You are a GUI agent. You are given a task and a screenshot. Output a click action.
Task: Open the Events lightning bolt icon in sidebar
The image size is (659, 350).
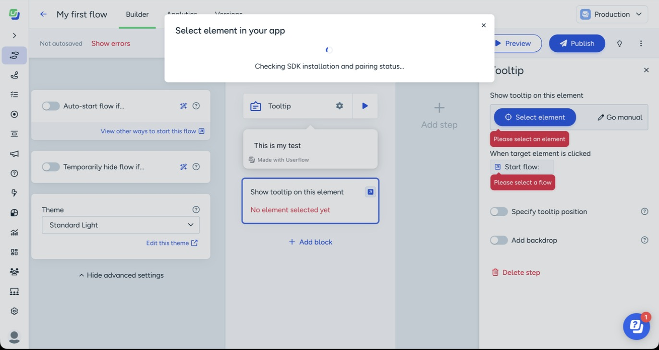(x=14, y=193)
